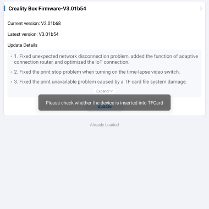Screen dimensions: 209x209
Task: Tap the word TFCard in the toast
Action: (x=155, y=103)
